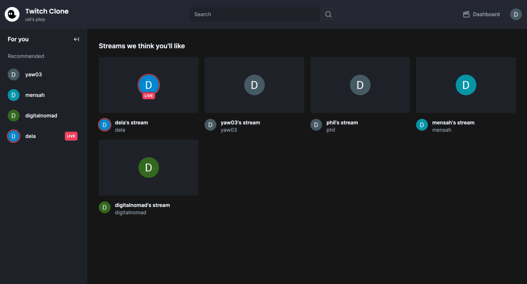Open yaw03's stream thumbnail

tap(255, 85)
